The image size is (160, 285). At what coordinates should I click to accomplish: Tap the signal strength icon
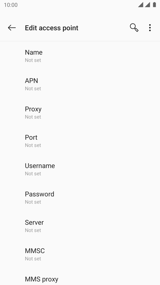pos(140,5)
